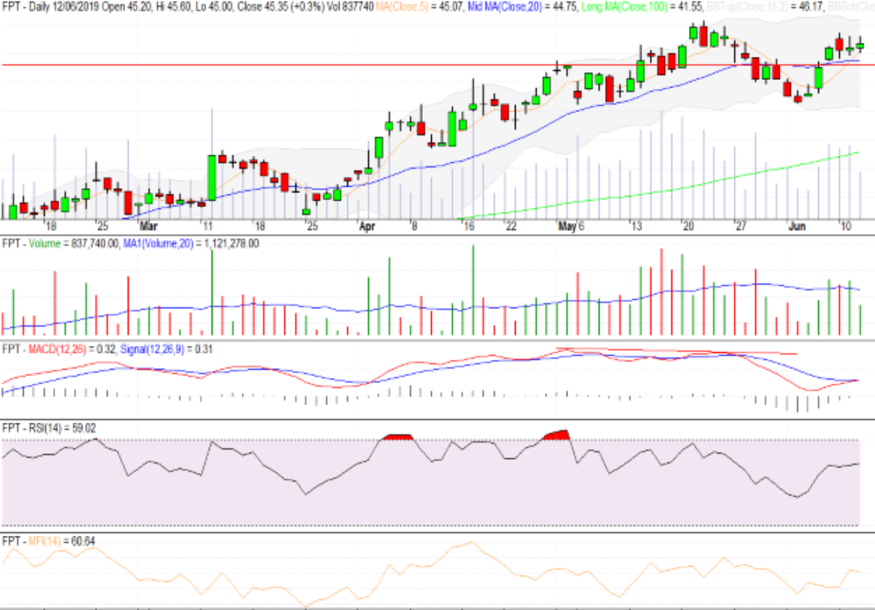Select the Mid MA(Close,20) = 44.75 label
Viewport: 875px width, 610px height.
coord(523,6)
